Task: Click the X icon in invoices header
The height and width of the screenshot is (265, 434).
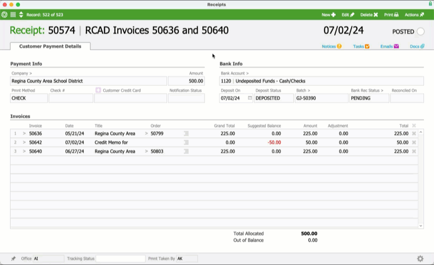Action: click(414, 126)
